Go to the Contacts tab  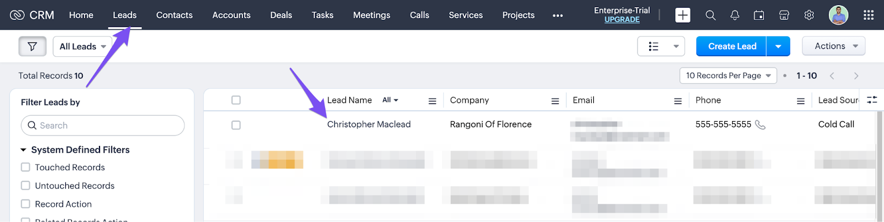174,15
